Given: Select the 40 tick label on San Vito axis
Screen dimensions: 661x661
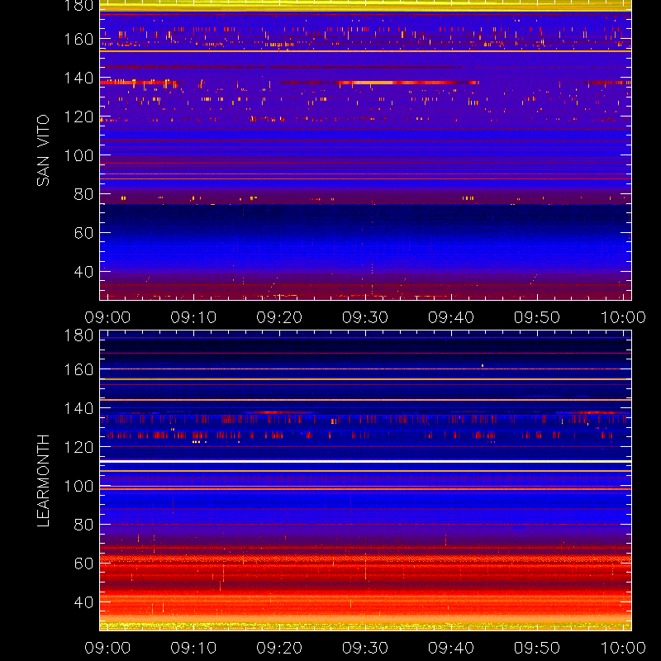Looking at the screenshot, I should coord(83,272).
